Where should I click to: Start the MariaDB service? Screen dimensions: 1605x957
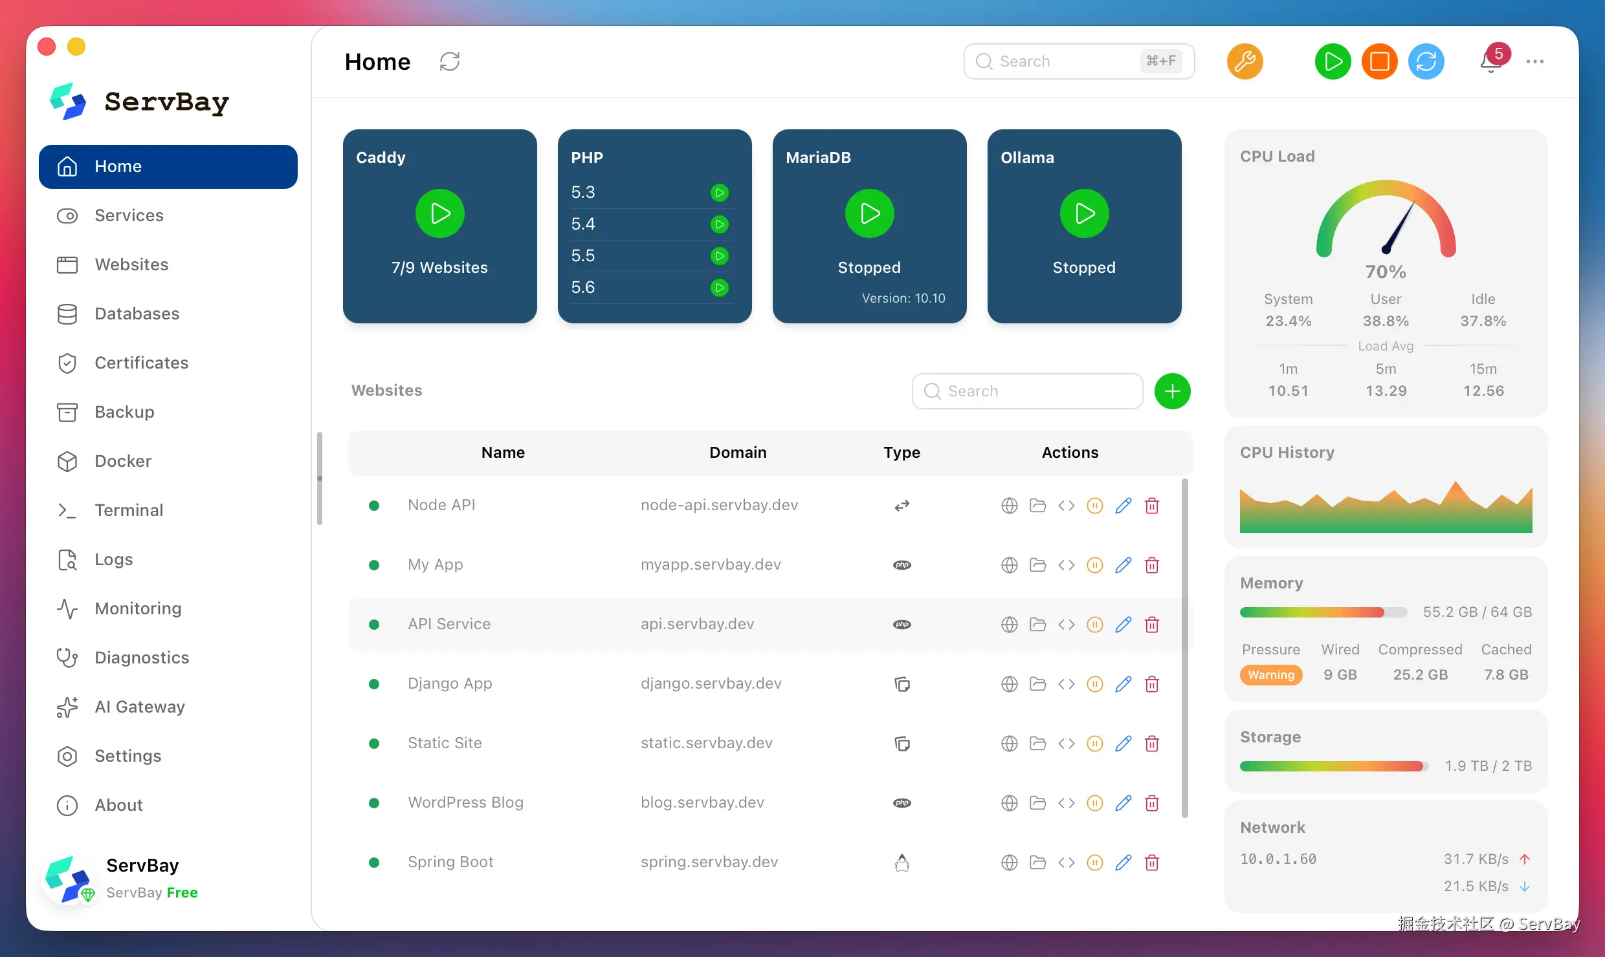click(869, 213)
